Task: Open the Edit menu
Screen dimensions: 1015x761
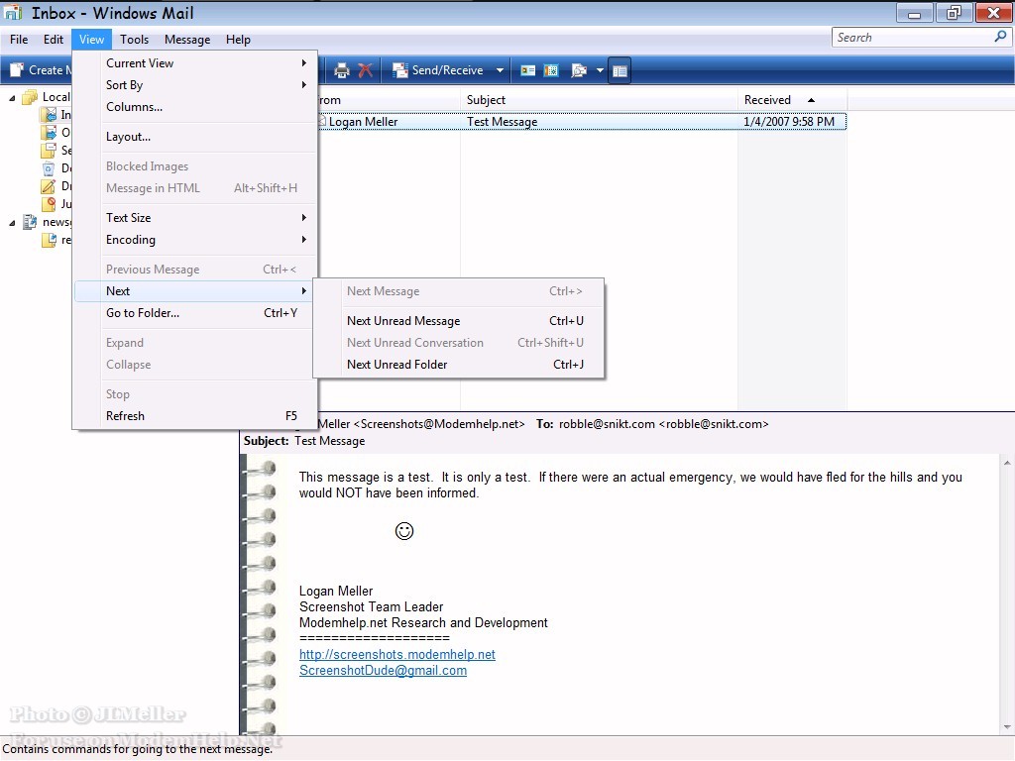Action: pos(54,40)
